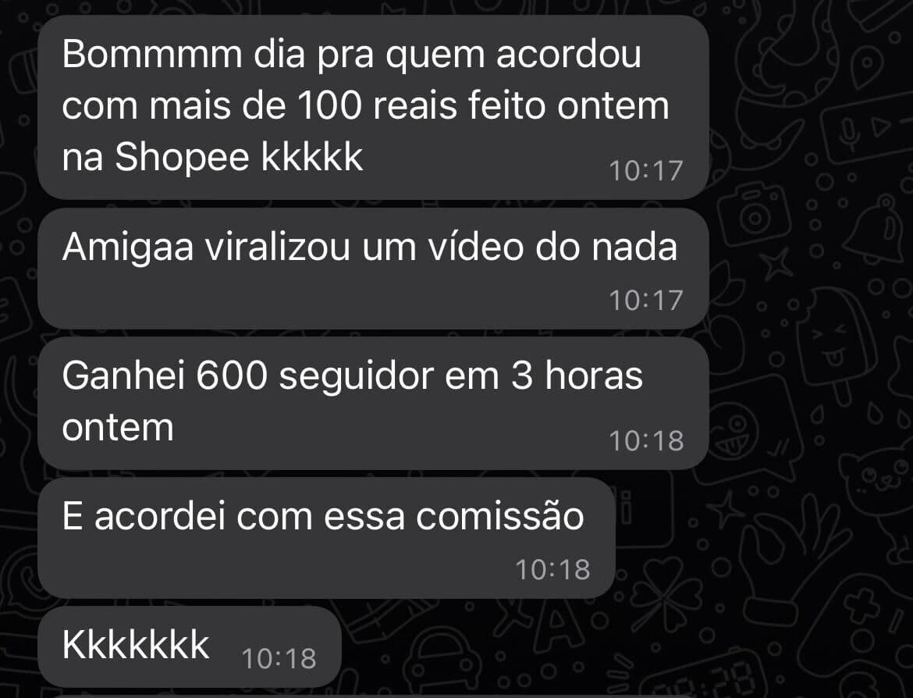Click the 10:17 timestamp on Shopee message
This screenshot has width=913, height=698.
(x=646, y=171)
